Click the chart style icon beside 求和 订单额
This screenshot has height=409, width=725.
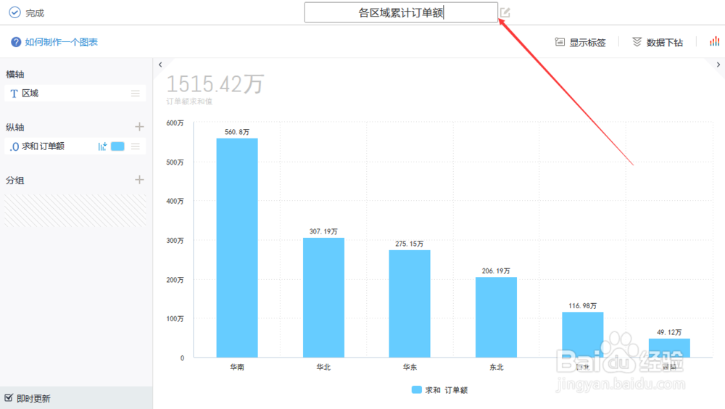[102, 146]
